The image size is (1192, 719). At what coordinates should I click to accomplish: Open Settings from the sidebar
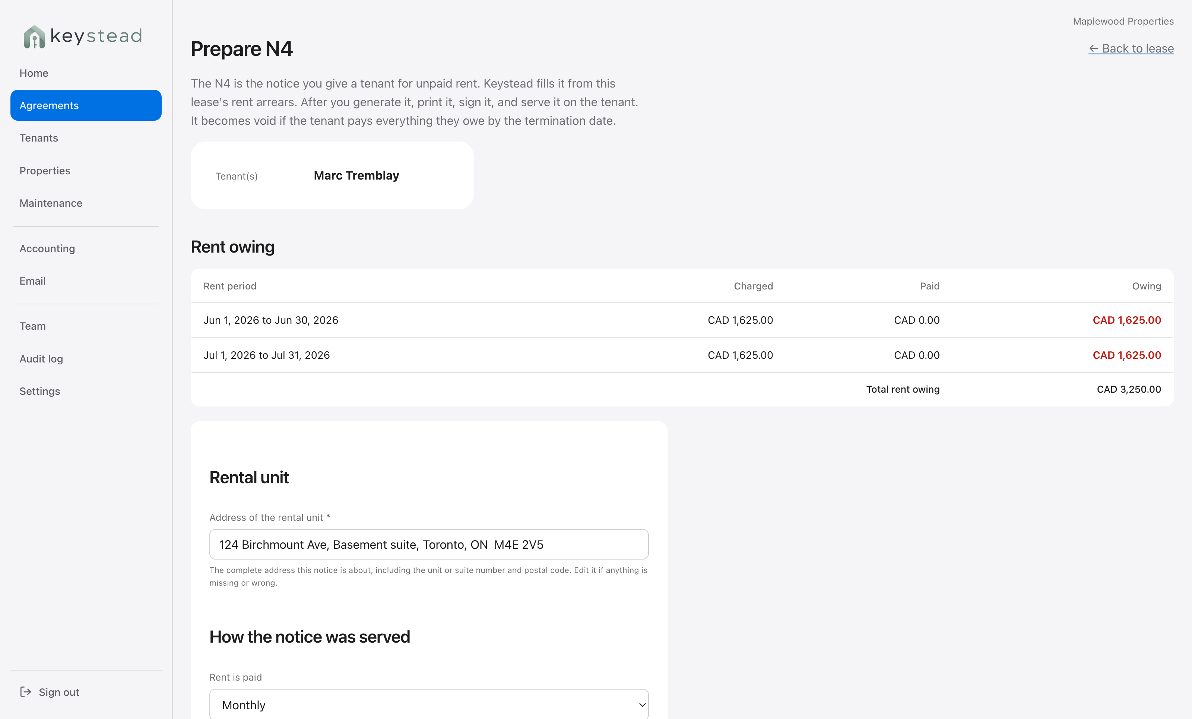(x=86, y=391)
